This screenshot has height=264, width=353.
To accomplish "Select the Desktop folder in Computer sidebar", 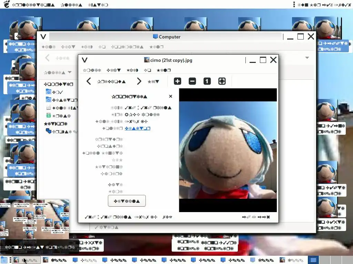I will point(61,100).
